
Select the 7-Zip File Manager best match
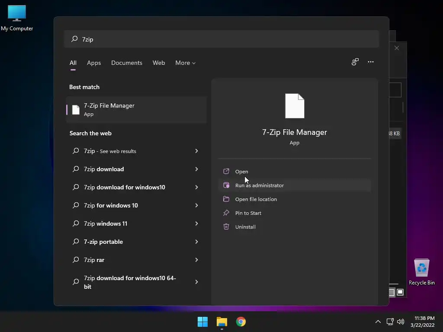136,109
